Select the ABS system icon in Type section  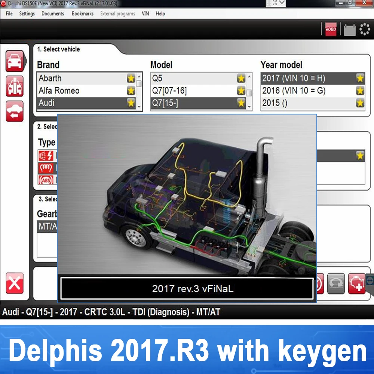click(x=46, y=180)
